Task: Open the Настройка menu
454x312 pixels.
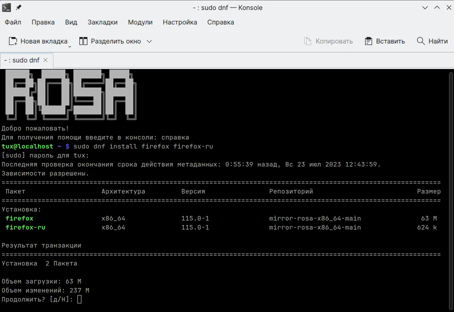Action: (x=180, y=22)
